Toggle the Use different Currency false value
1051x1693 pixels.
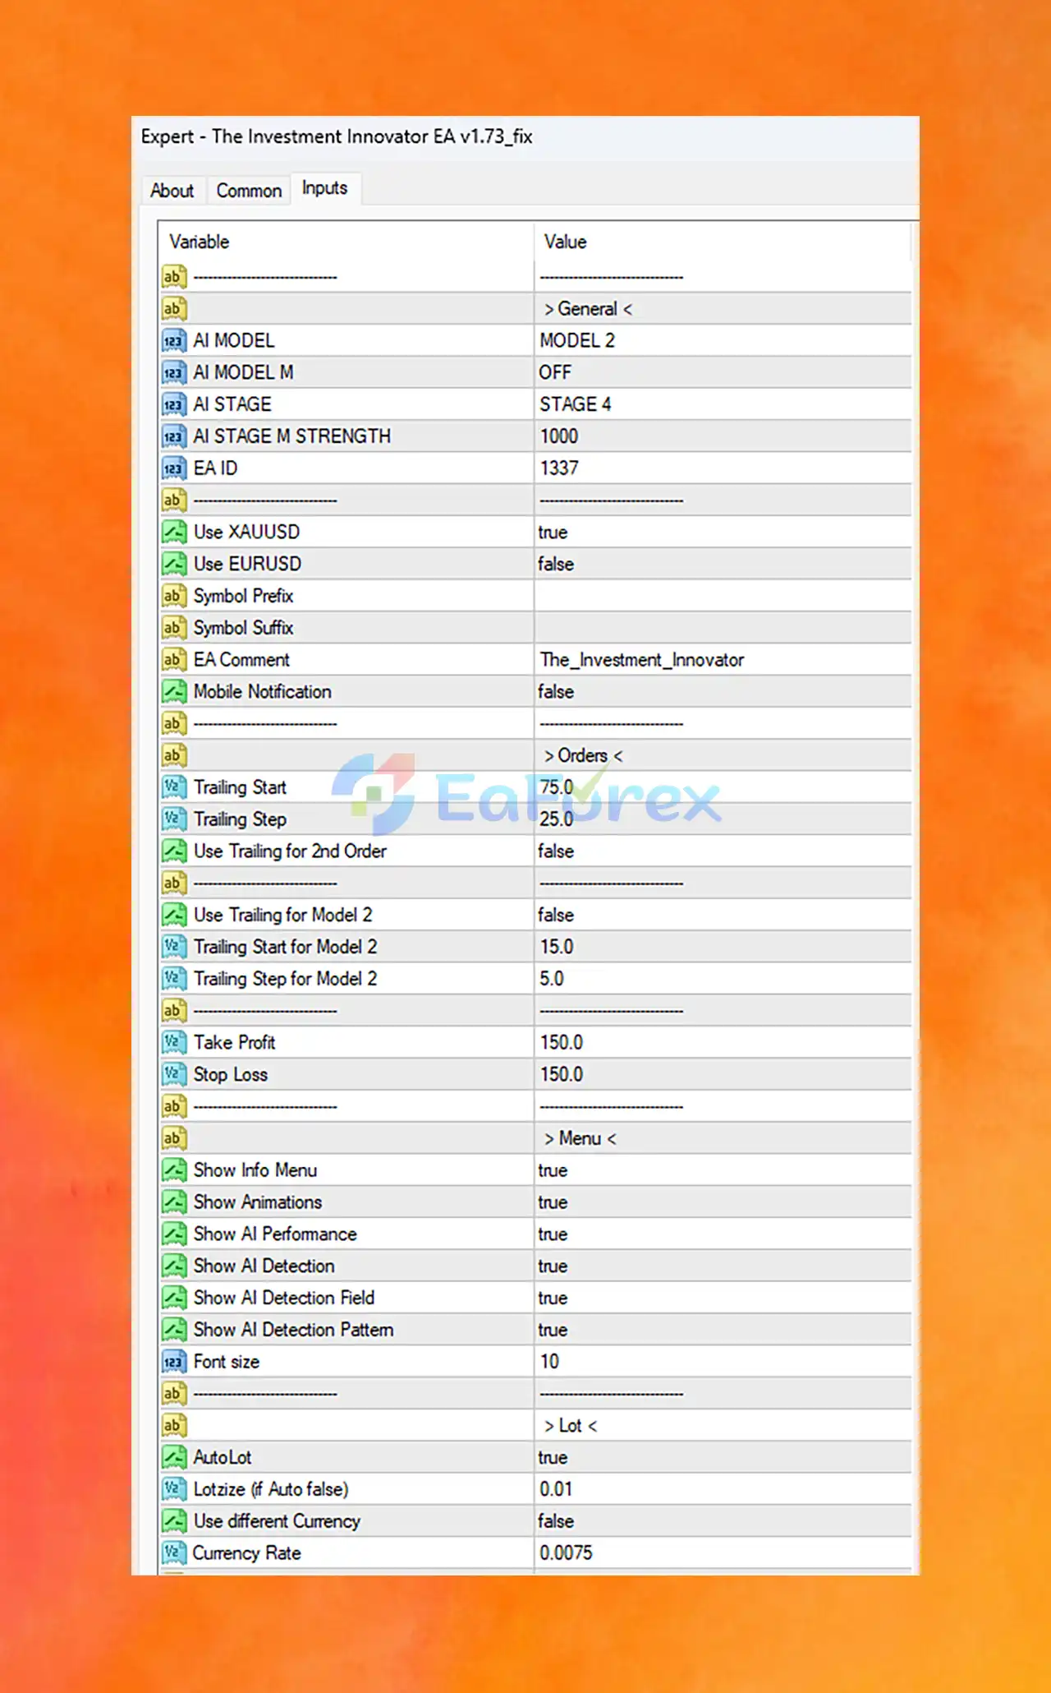click(723, 1521)
